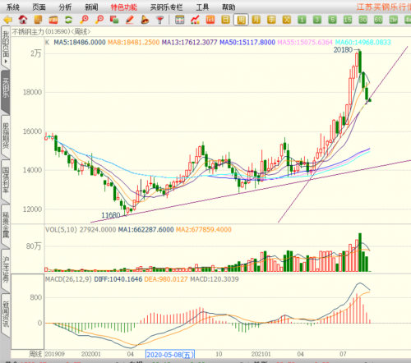The height and width of the screenshot is (363, 411).
Task: Click the MA13:17612.3077 indicator label
Action: [189, 42]
